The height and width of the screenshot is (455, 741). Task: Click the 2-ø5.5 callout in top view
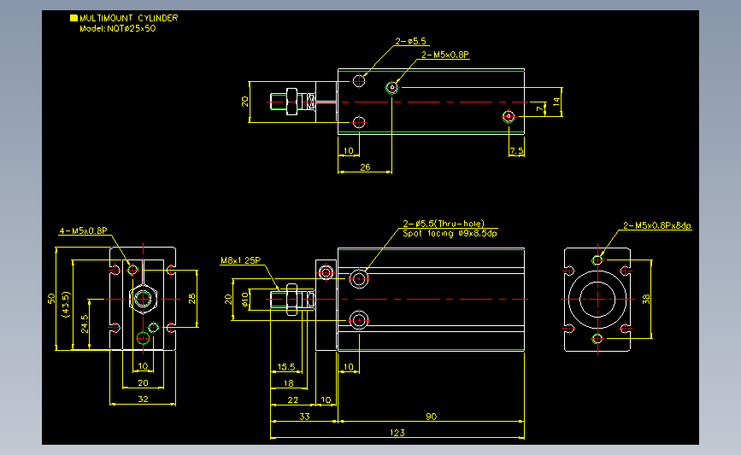tap(410, 41)
